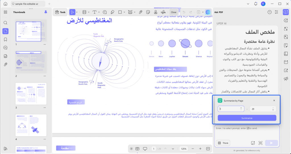291x154 pixels.
Task: Select page 3 thumbnail
Action: pyautogui.click(x=31, y=94)
